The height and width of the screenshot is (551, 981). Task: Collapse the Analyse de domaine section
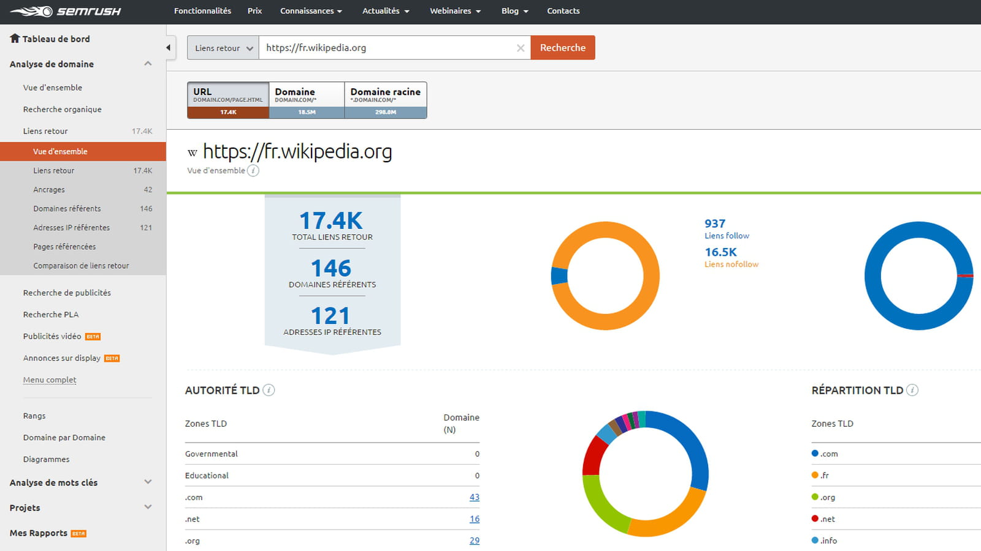[x=148, y=64]
